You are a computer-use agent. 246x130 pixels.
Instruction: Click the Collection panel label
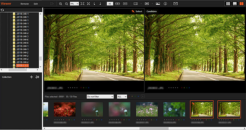tap(7, 77)
